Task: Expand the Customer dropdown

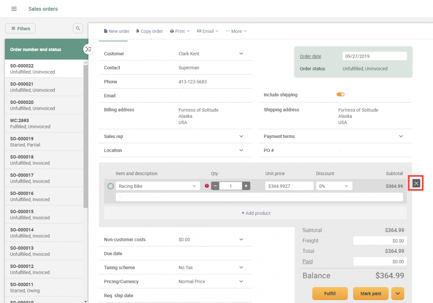Action: coord(241,54)
